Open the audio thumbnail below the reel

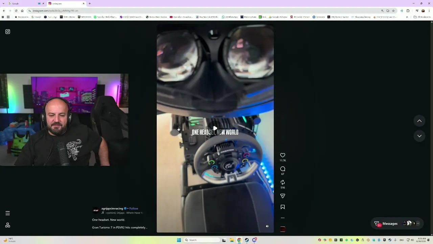[x=283, y=229]
